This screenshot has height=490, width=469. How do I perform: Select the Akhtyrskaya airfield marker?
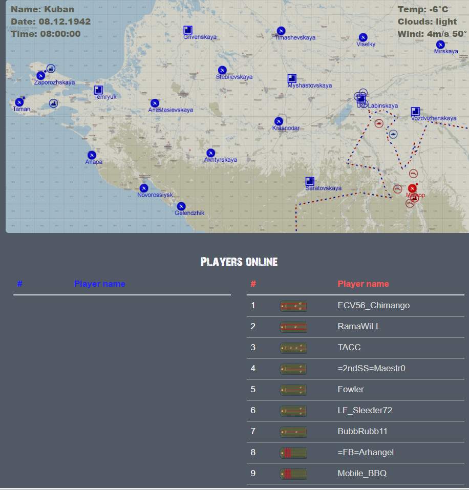tap(210, 153)
